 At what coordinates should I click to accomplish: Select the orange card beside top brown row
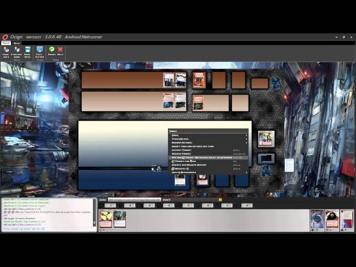pos(199,80)
